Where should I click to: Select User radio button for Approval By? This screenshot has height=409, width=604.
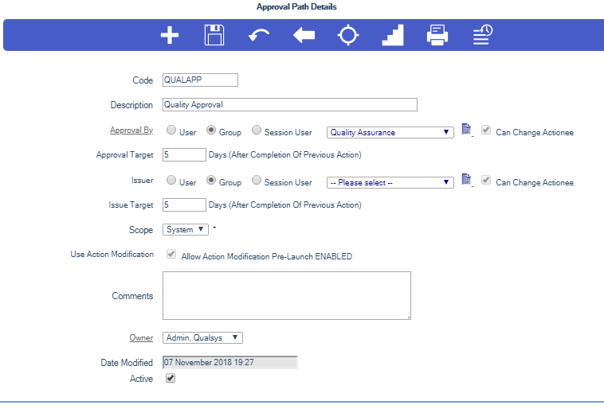click(x=171, y=131)
